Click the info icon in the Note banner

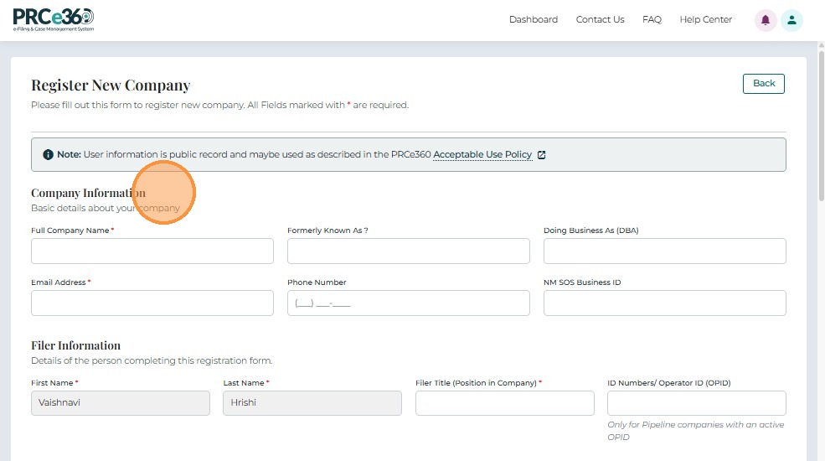pyautogui.click(x=48, y=155)
